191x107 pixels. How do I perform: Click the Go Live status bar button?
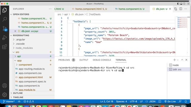(170, 101)
